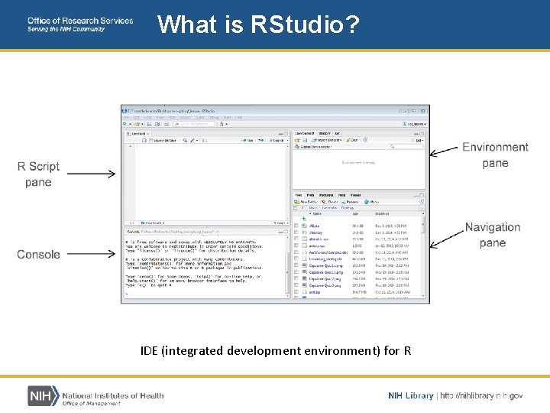Click the workspace panes layout icon

tap(222, 124)
